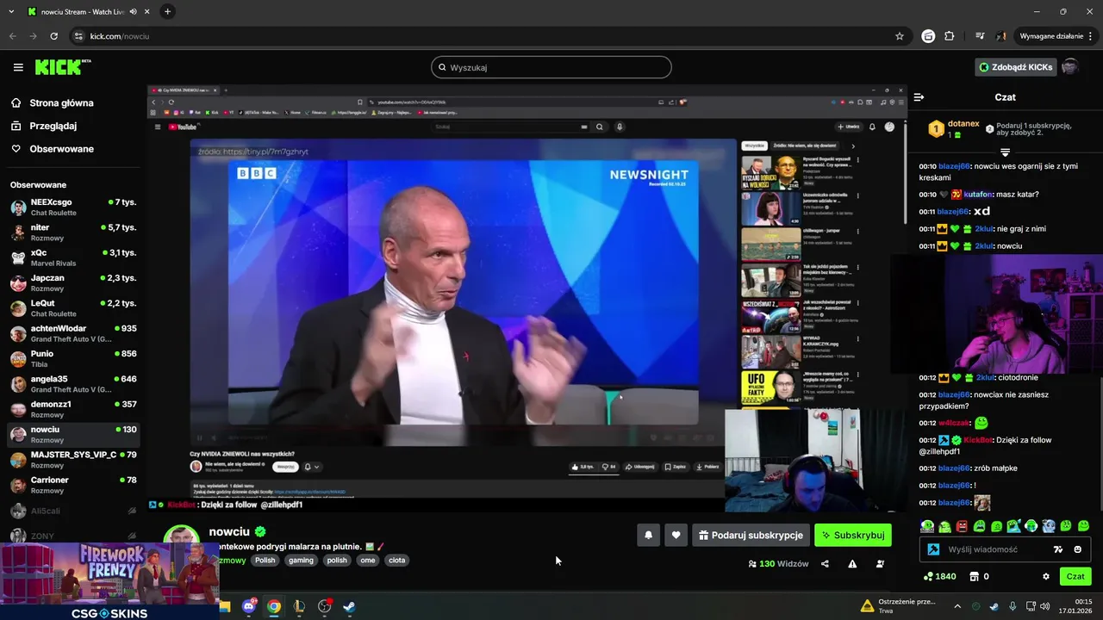The width and height of the screenshot is (1103, 620).
Task: Select MAJSTER_SYS_VIP_C channel in sidebar
Action: [73, 460]
